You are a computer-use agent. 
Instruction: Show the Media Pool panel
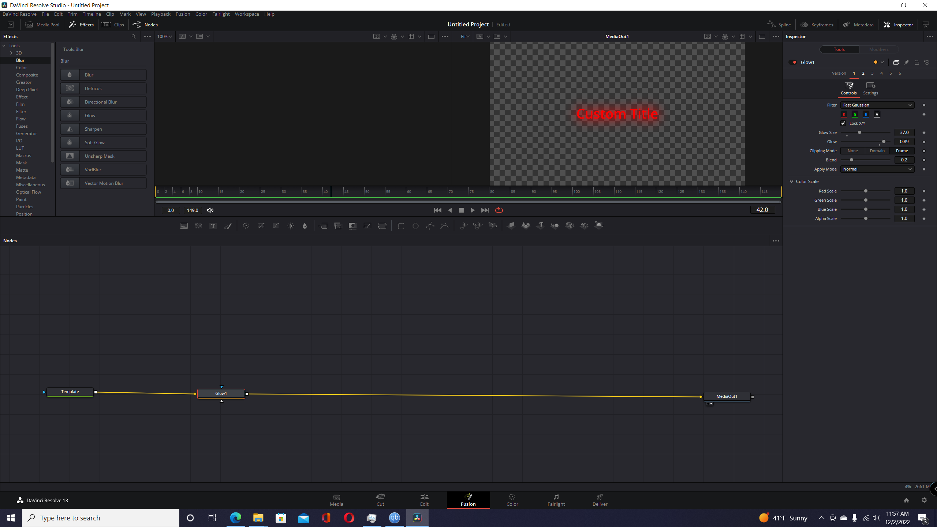point(42,25)
